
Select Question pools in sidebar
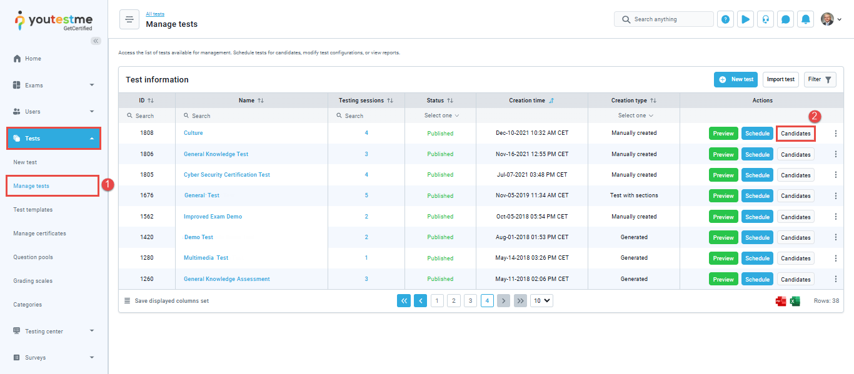click(x=33, y=257)
